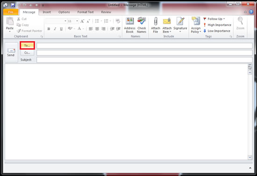Toggle Underline formatting
This screenshot has width=257, height=176.
coord(61,29)
